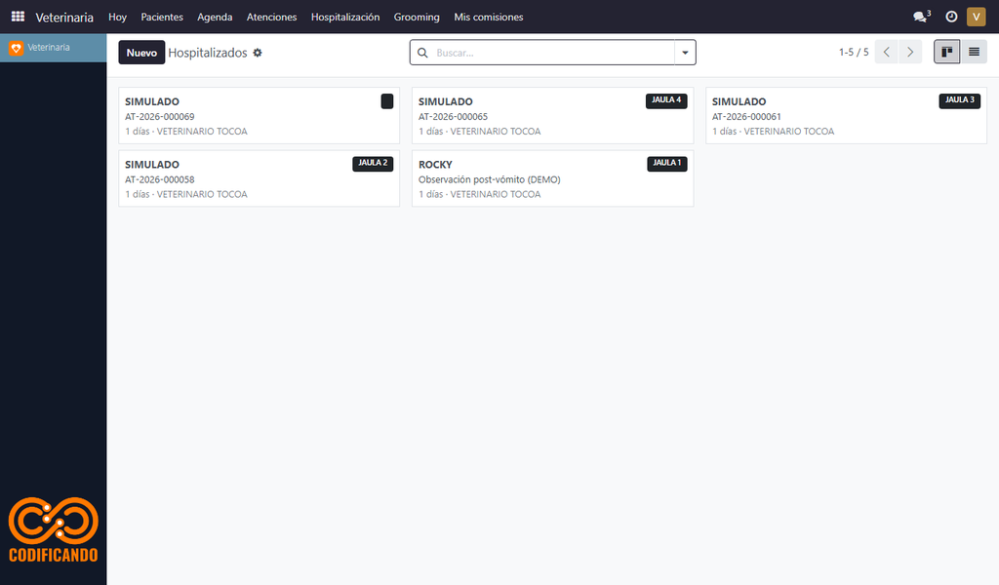The width and height of the screenshot is (999, 585).
Task: Go to the next page of records
Action: click(x=910, y=53)
